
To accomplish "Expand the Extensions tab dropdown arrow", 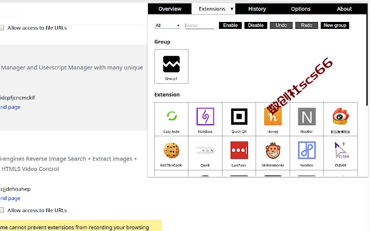I will point(232,9).
